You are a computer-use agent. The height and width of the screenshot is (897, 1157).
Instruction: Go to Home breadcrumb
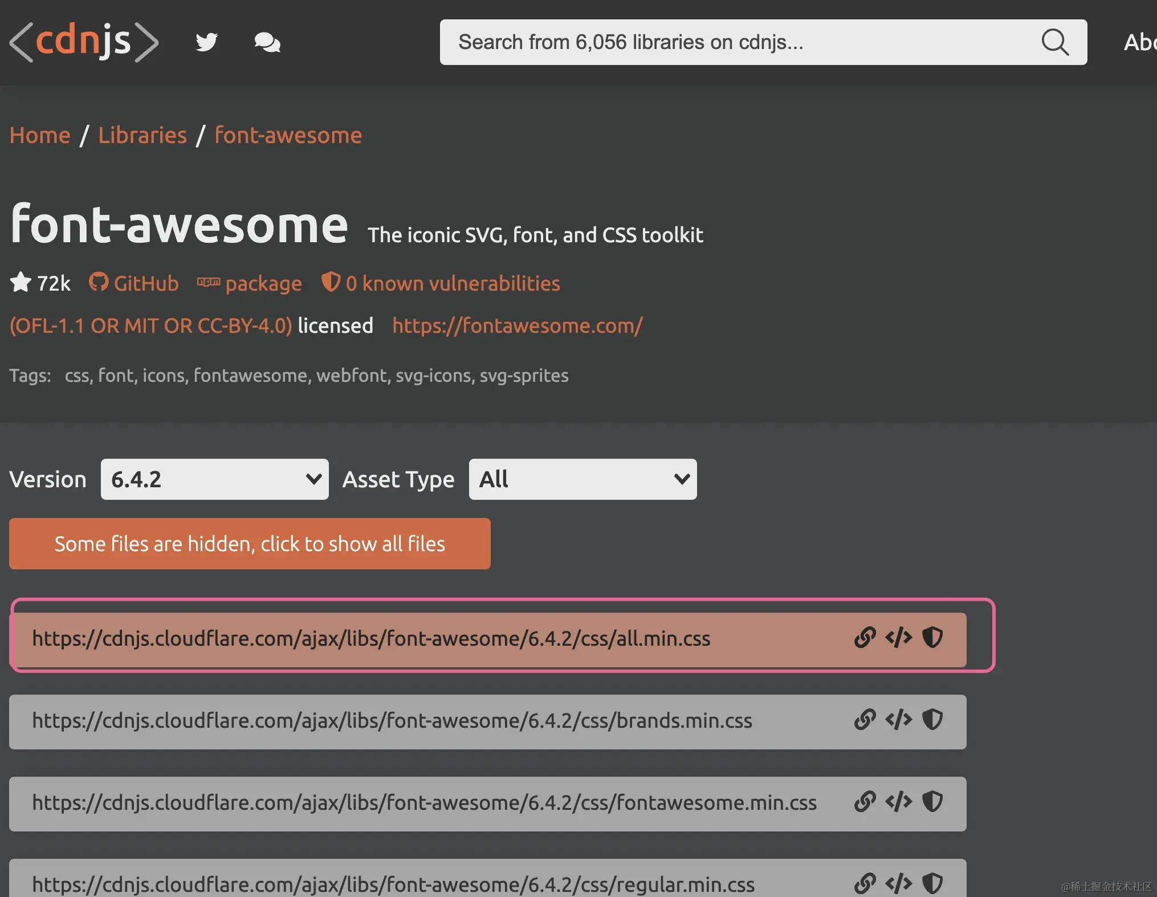click(40, 136)
